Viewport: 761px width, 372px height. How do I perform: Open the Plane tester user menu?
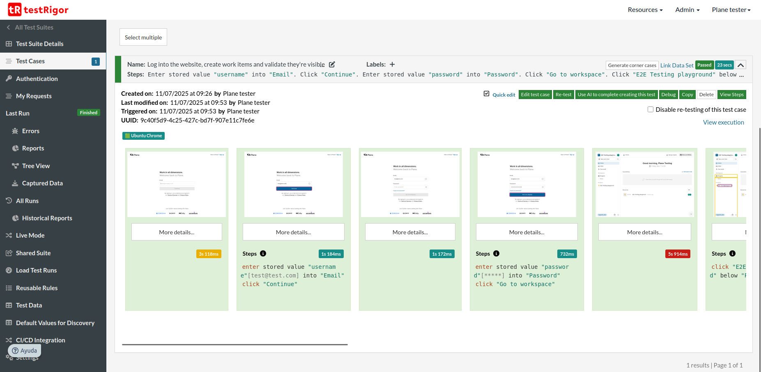[x=731, y=10]
